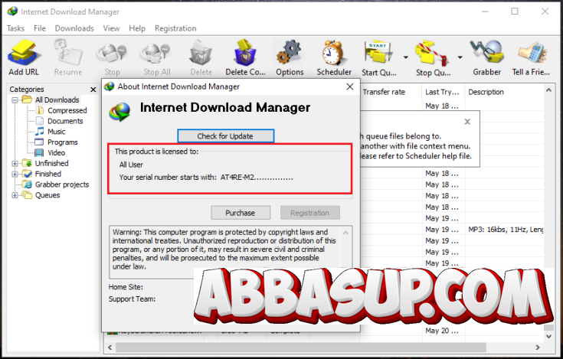This screenshot has height=359, width=563.
Task: Open Options from the toolbar
Action: [290, 58]
